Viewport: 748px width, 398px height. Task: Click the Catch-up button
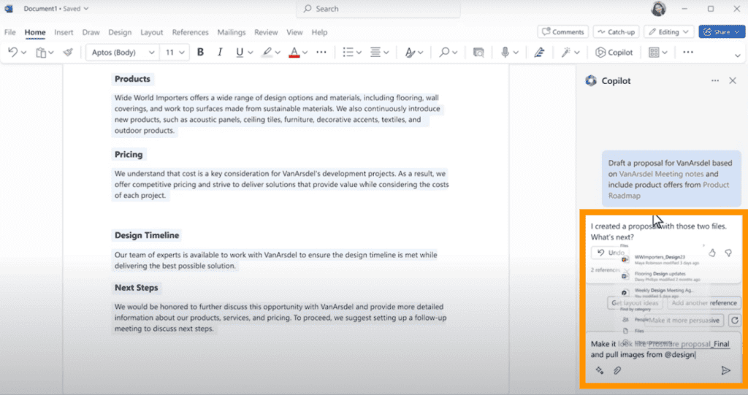pos(616,32)
